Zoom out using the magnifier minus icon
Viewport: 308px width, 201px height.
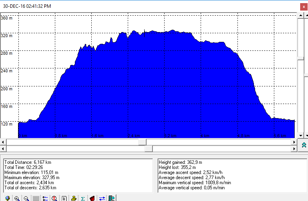pos(26,198)
